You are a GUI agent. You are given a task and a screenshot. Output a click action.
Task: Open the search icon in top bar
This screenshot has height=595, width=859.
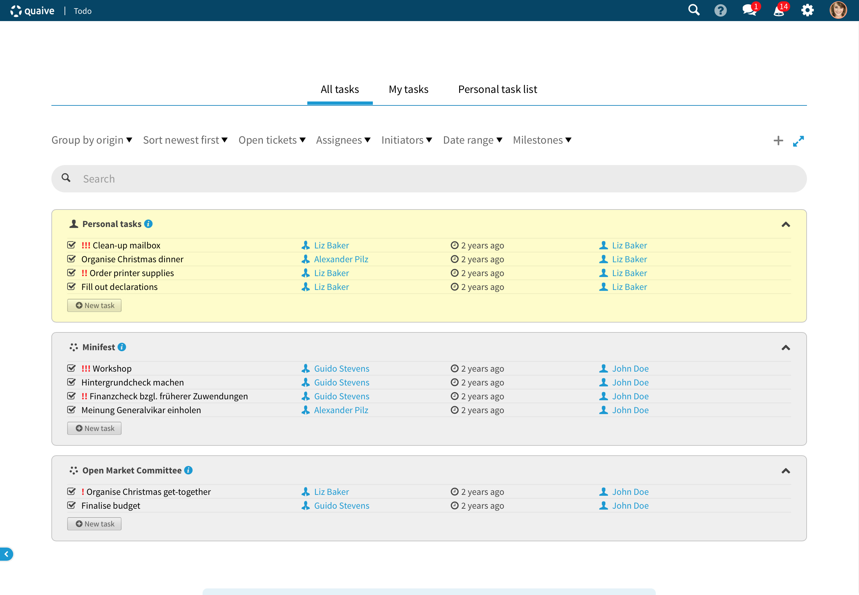click(694, 10)
